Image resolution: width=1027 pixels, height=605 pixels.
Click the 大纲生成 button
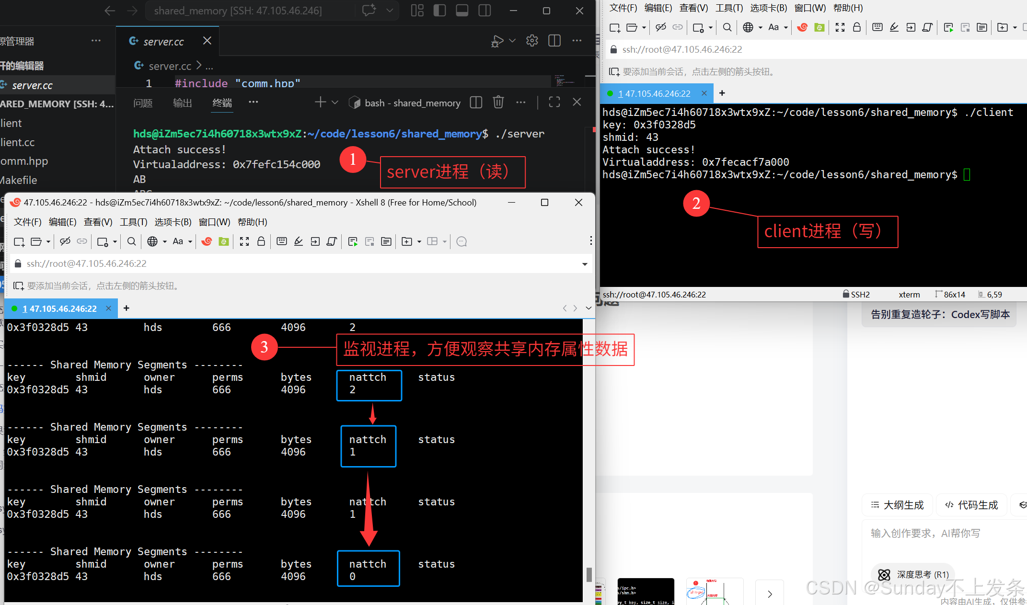point(897,505)
